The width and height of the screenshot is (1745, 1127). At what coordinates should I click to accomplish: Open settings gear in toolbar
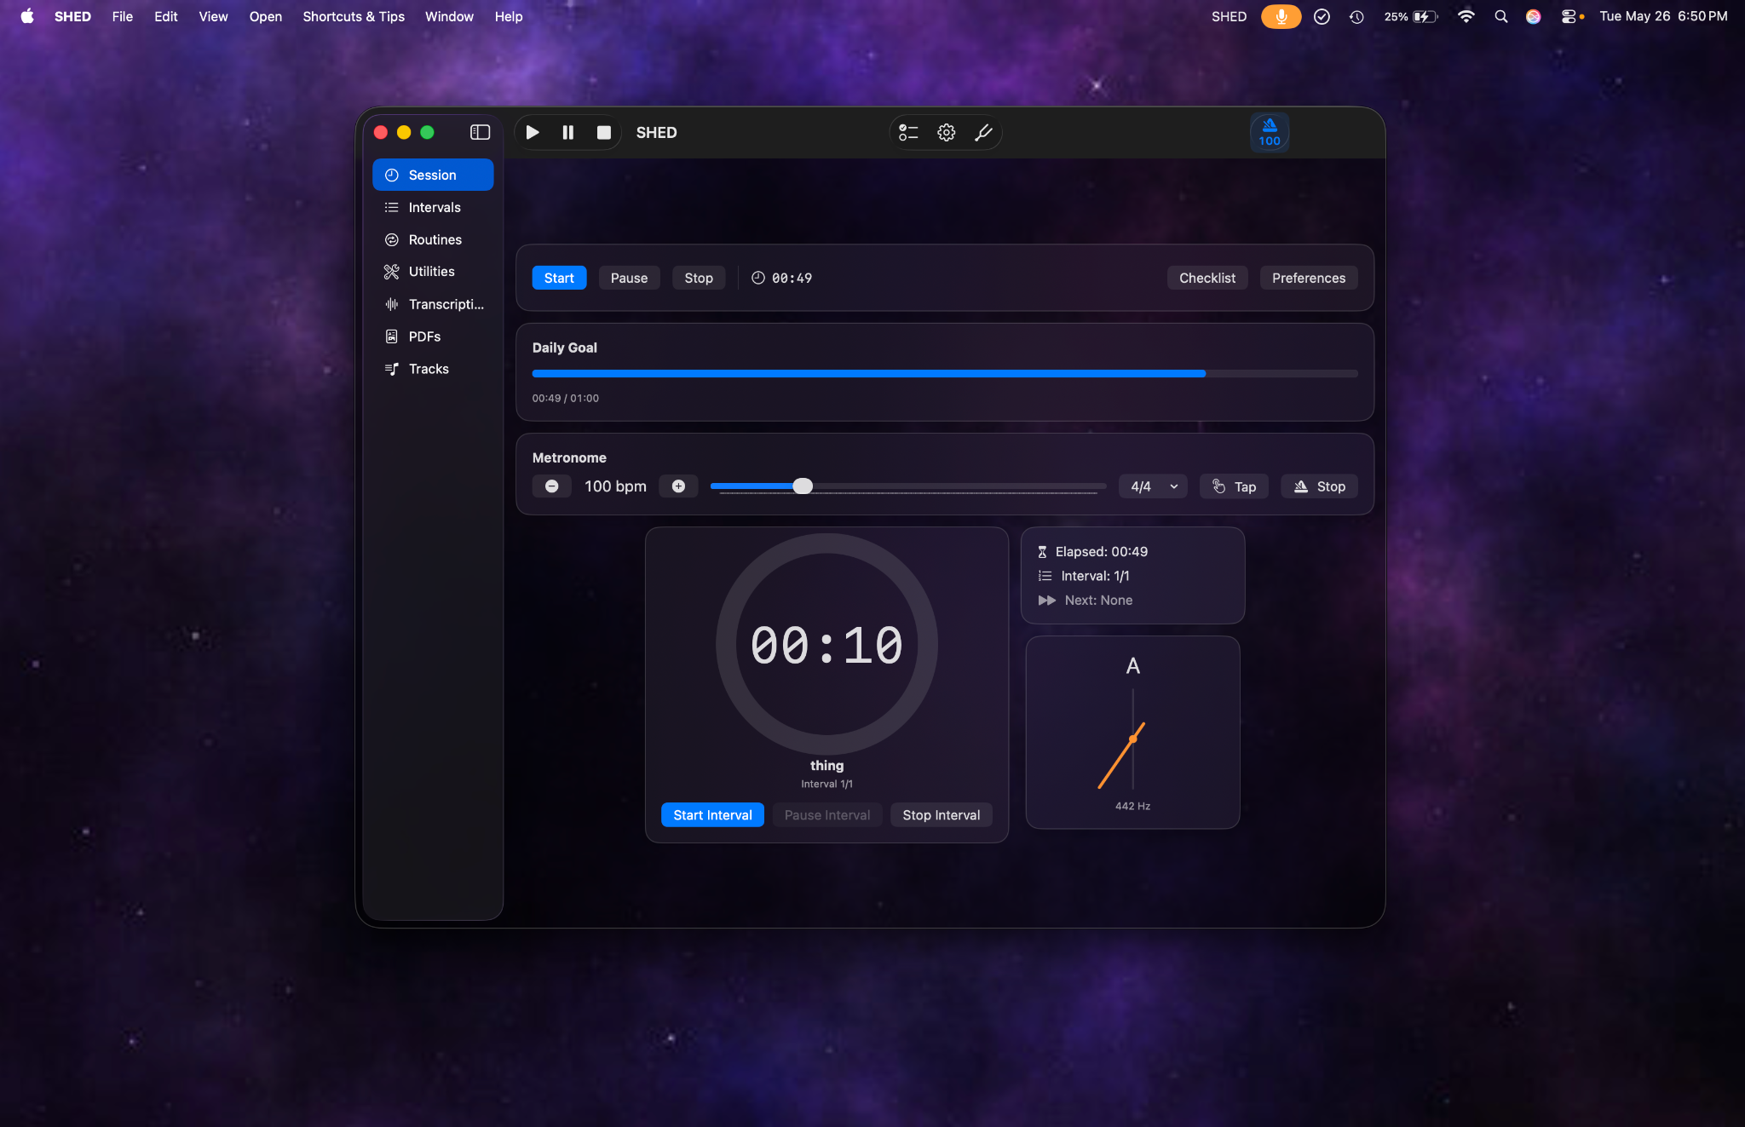tap(947, 132)
